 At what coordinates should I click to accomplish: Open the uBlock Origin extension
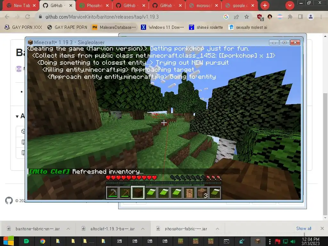point(260,17)
